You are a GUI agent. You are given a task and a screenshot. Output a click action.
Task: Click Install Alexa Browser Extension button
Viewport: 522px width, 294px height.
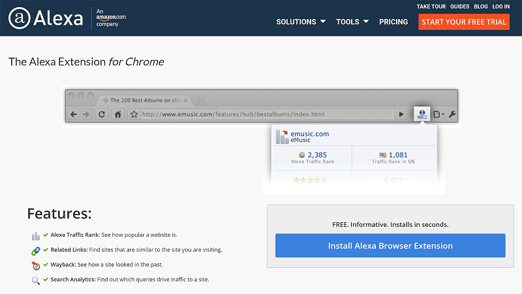click(x=390, y=246)
